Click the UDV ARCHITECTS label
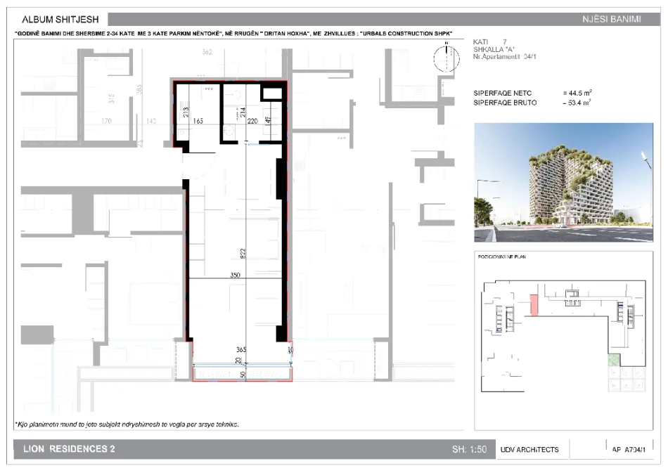 coord(529,449)
